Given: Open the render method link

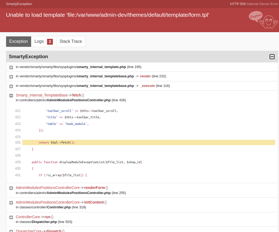Looking at the screenshot, I should [x=145, y=76].
